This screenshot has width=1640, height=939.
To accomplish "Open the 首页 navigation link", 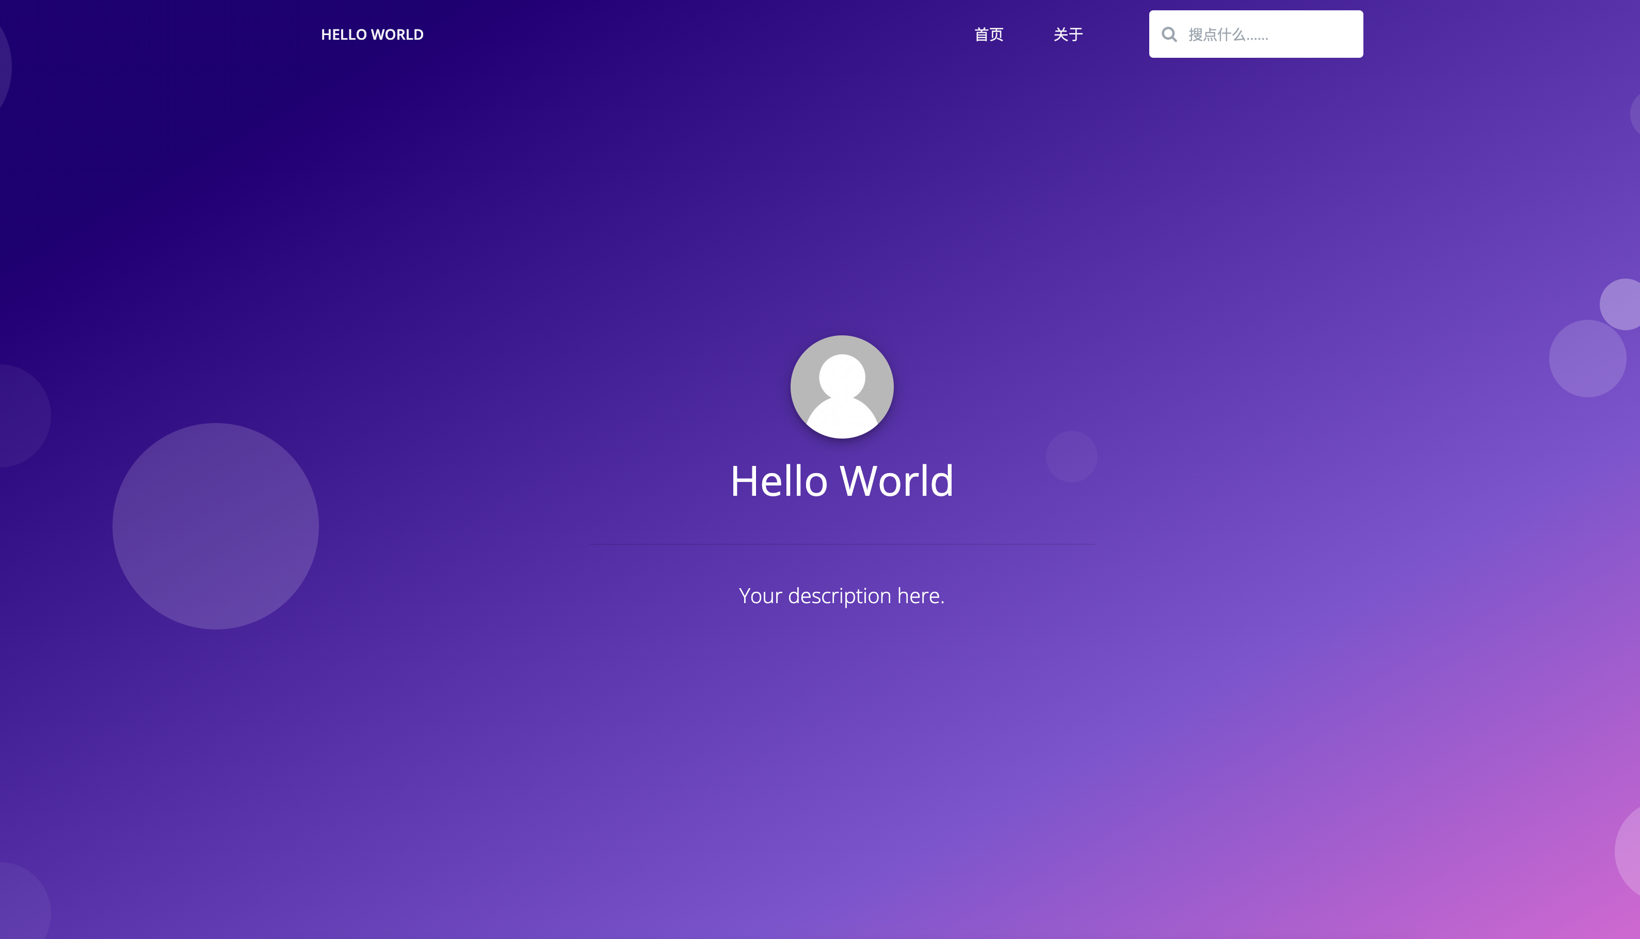I will click(989, 34).
